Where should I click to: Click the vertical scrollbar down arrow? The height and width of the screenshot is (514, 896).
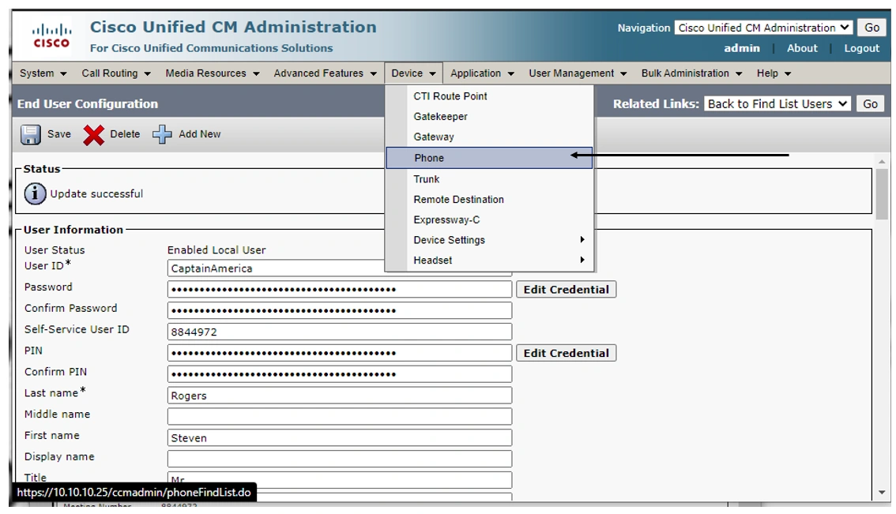coord(883,493)
